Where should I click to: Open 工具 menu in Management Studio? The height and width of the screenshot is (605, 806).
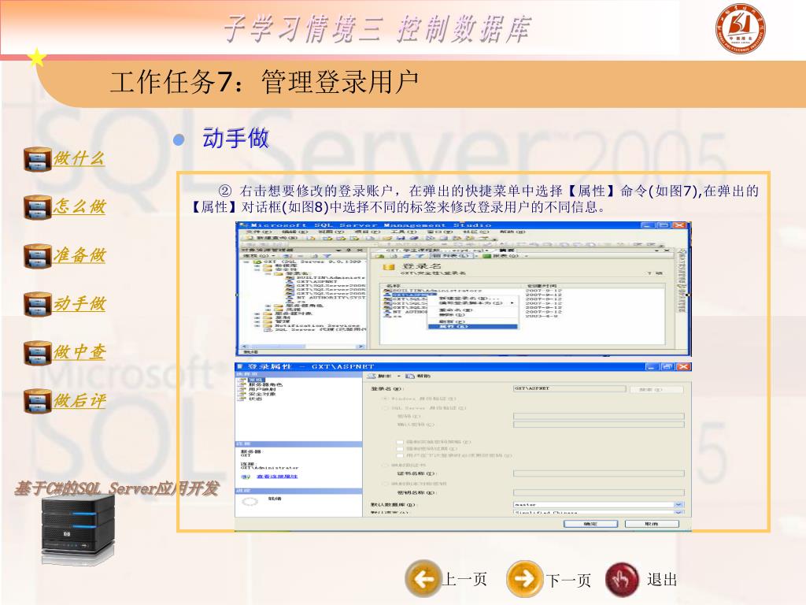click(402, 232)
